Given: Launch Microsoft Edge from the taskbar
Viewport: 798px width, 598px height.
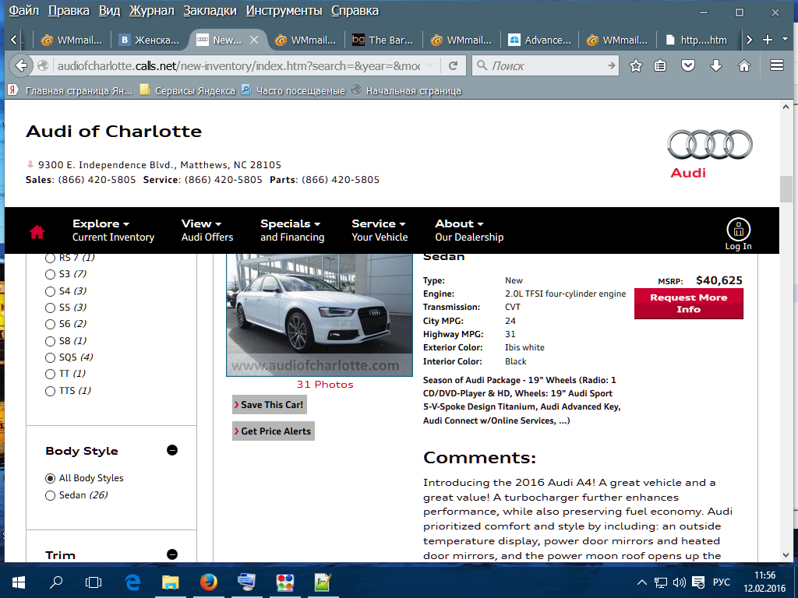Looking at the screenshot, I should pos(132,582).
